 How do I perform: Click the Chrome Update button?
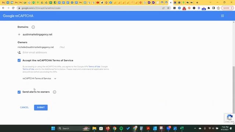[x=227, y=8]
